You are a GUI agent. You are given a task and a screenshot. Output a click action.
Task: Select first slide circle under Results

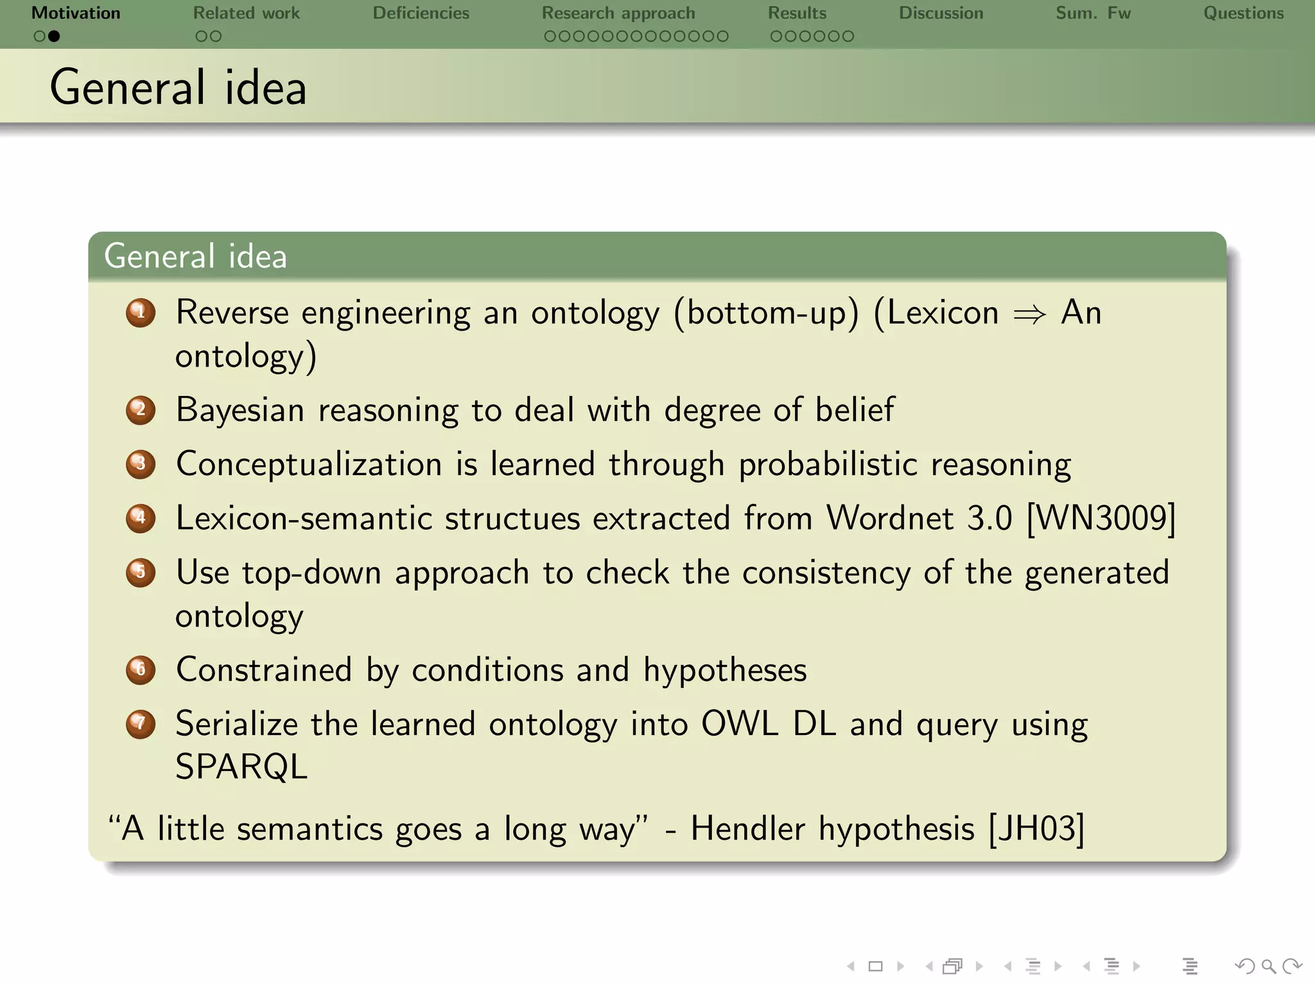776,37
